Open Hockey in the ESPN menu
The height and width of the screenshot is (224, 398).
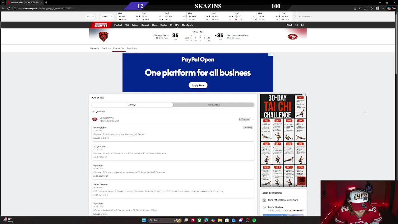pyautogui.click(x=164, y=25)
